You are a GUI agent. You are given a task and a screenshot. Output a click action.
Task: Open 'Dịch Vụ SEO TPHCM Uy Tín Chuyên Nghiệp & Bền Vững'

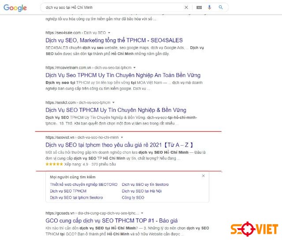pos(116,110)
